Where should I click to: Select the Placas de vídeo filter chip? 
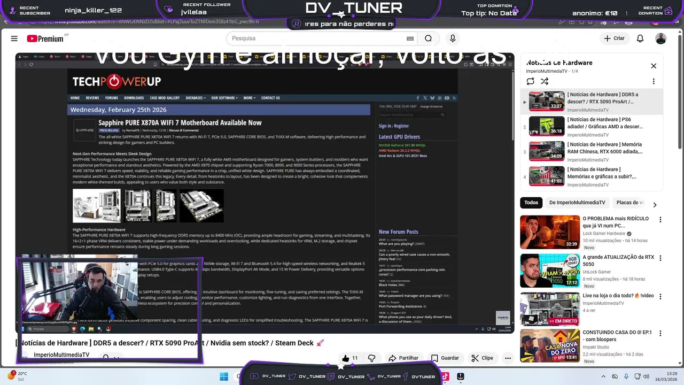click(631, 203)
